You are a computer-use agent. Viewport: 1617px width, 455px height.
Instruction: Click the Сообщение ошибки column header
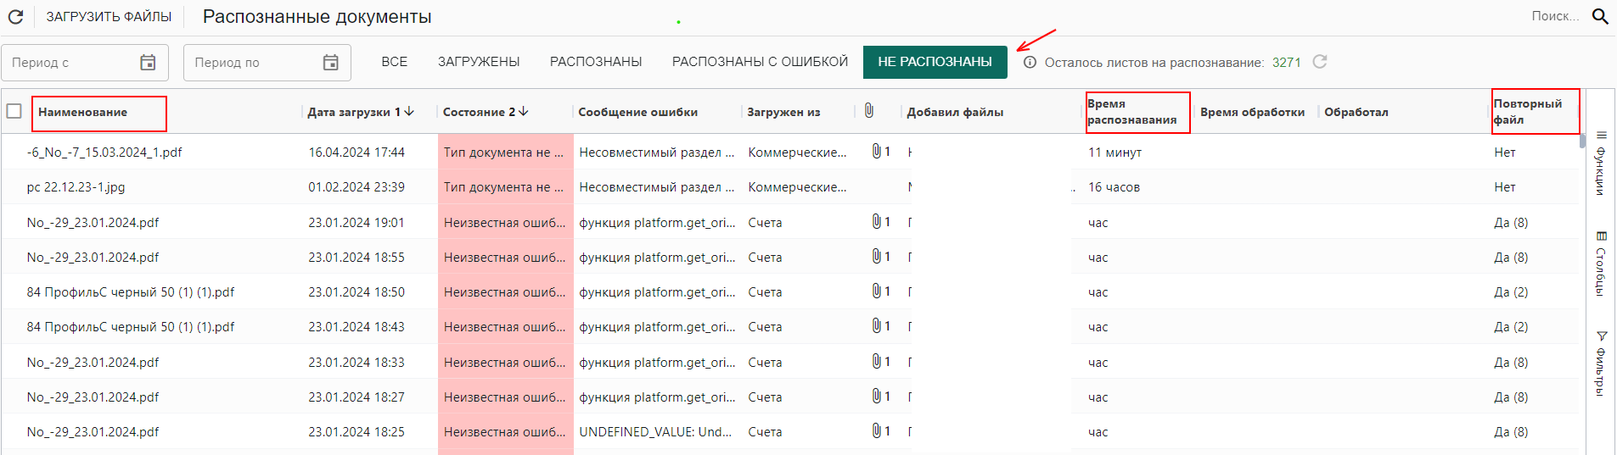tap(637, 112)
